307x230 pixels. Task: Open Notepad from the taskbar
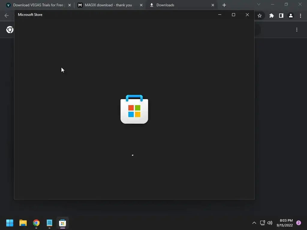[x=49, y=223]
